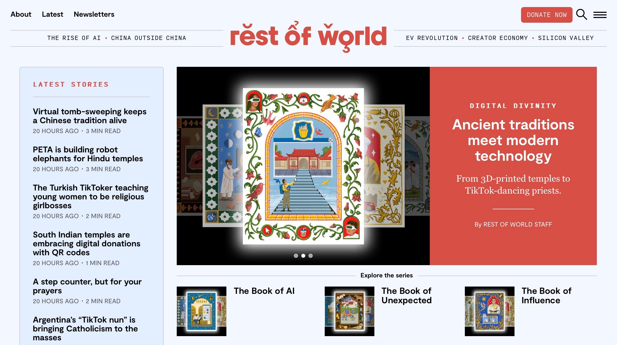Click the carousel card with golden floral border
This screenshot has width=617, height=345.
point(384,166)
